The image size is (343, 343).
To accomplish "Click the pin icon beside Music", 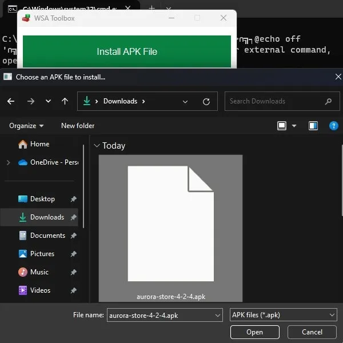I will pos(73,272).
